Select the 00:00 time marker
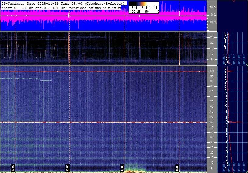This screenshot has height=173, width=248. (x=68, y=168)
